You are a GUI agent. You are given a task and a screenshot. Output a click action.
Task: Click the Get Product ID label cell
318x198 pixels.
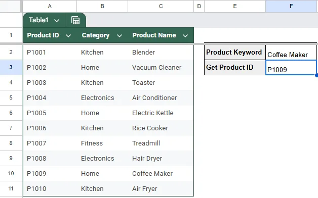[235, 67]
